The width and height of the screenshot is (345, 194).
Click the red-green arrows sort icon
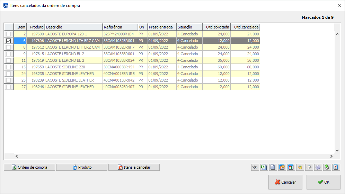coord(291,167)
